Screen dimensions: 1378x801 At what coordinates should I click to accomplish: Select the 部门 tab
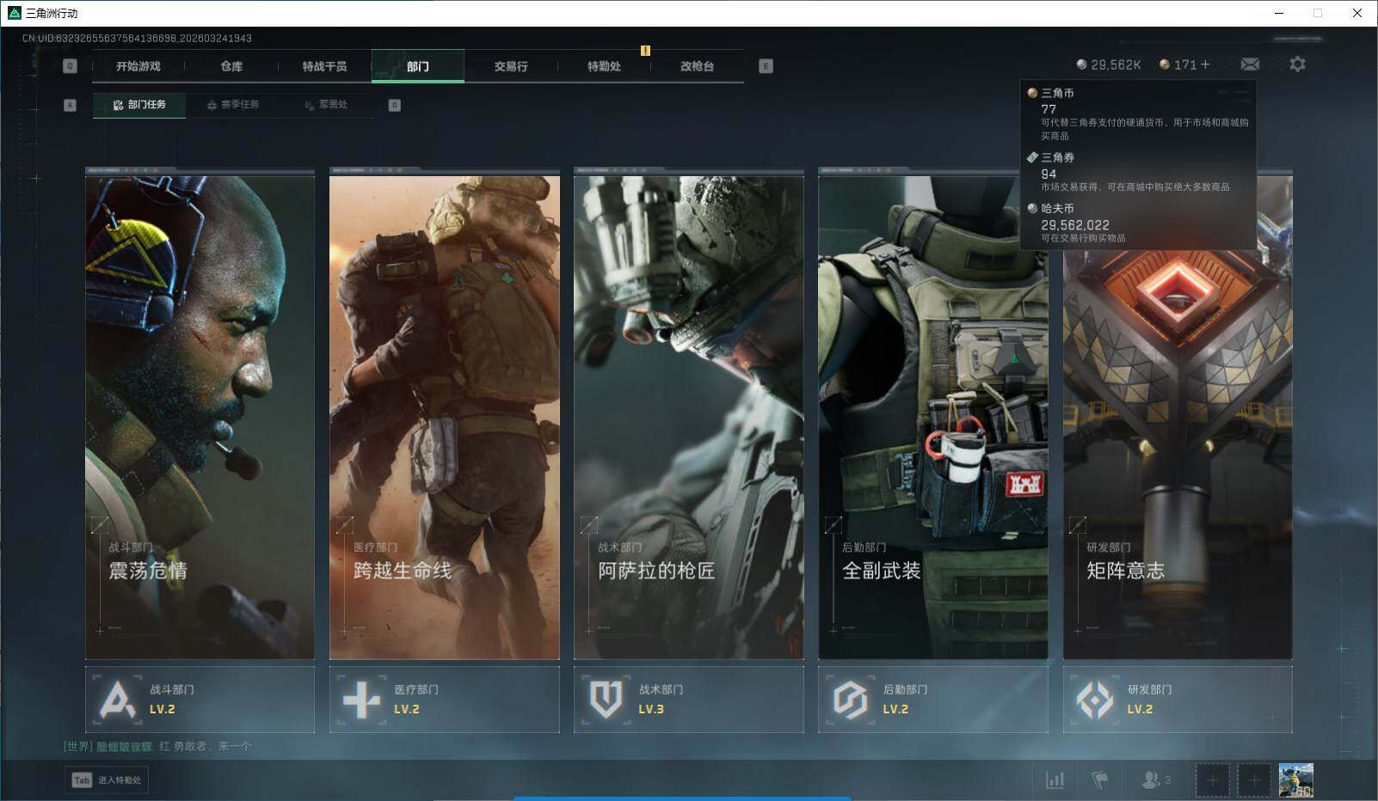[418, 66]
